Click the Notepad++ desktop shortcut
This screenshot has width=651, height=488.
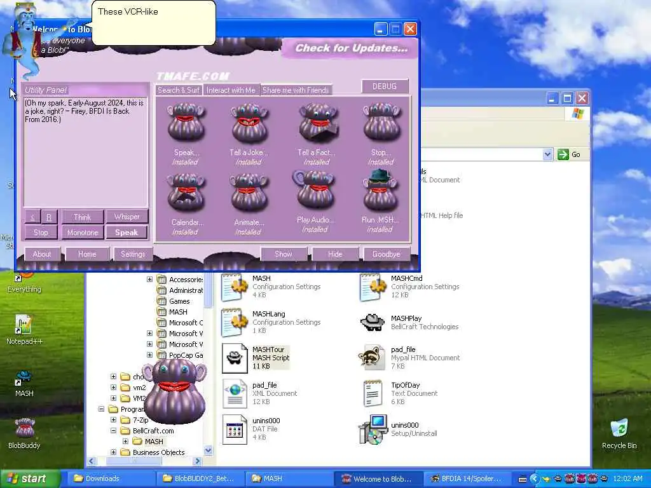click(24, 330)
